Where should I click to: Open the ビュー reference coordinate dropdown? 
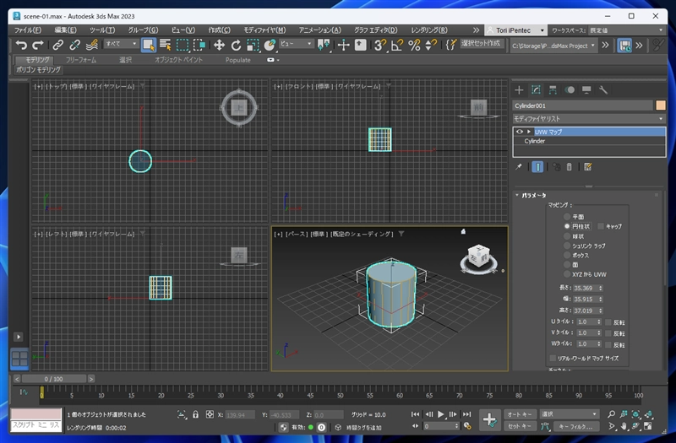pos(297,44)
